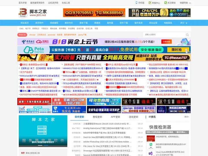The width and height of the screenshot is (208, 156).
Task: Open 脚本专栏 in the nav bar
Action: [69, 23]
